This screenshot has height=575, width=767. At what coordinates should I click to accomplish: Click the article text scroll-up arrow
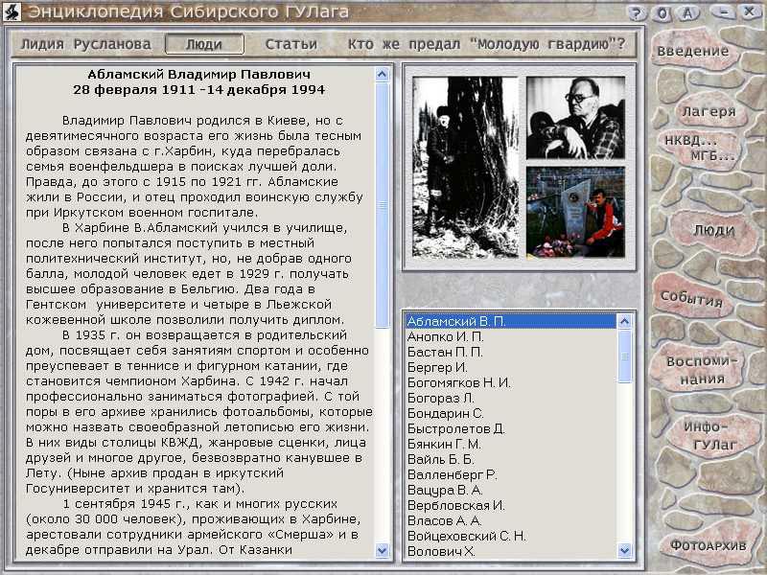coord(382,74)
